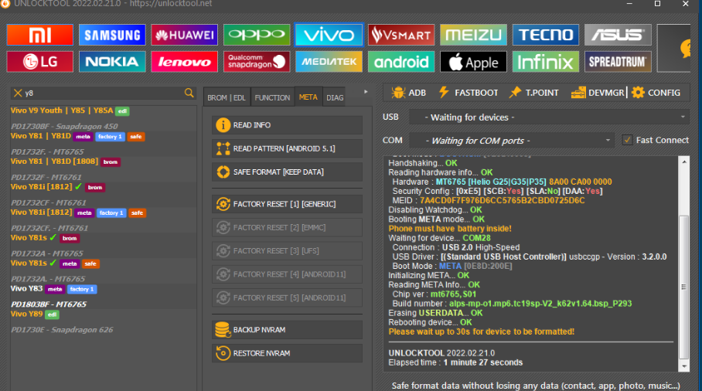This screenshot has width=702, height=391.
Task: Switch to the DIAG tab
Action: coord(335,97)
